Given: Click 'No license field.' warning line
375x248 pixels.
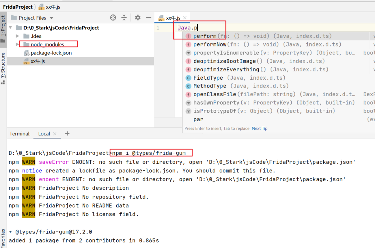Looking at the screenshot, I should coord(74,214).
